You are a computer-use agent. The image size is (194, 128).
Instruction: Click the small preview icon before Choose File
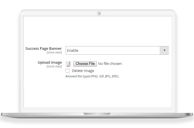[68, 64]
